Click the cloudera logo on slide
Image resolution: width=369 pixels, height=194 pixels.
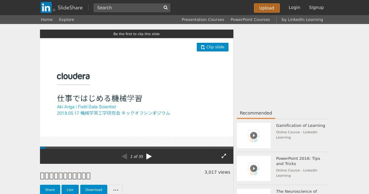(x=73, y=76)
